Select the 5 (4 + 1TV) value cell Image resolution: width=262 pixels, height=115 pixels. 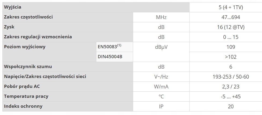231,7
